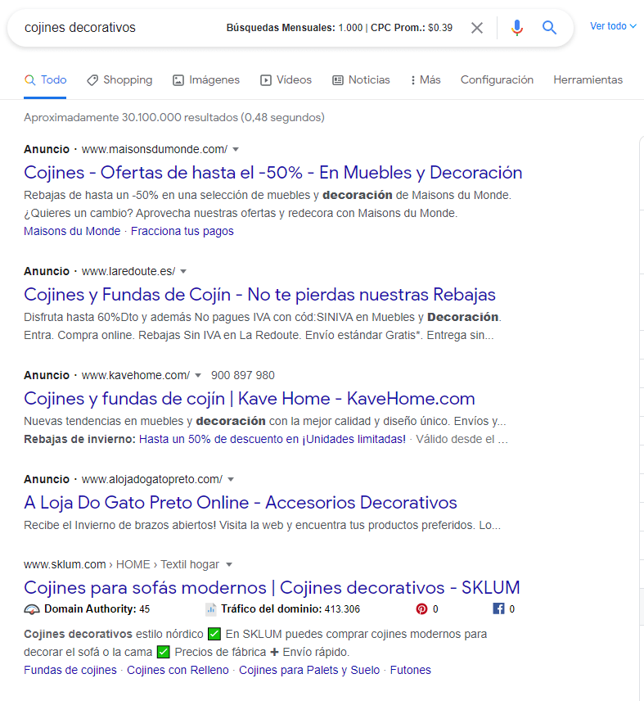
Task: Expand the arrow next to www.maisonsdumonde.com
Action: [x=236, y=149]
